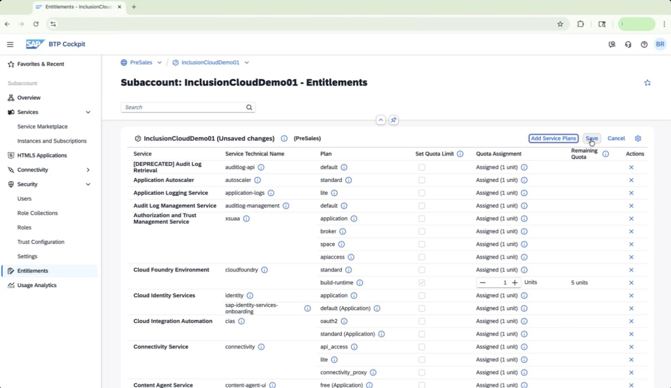Toggle quota limit for cias oauth2
The height and width of the screenshot is (388, 671).
point(422,321)
